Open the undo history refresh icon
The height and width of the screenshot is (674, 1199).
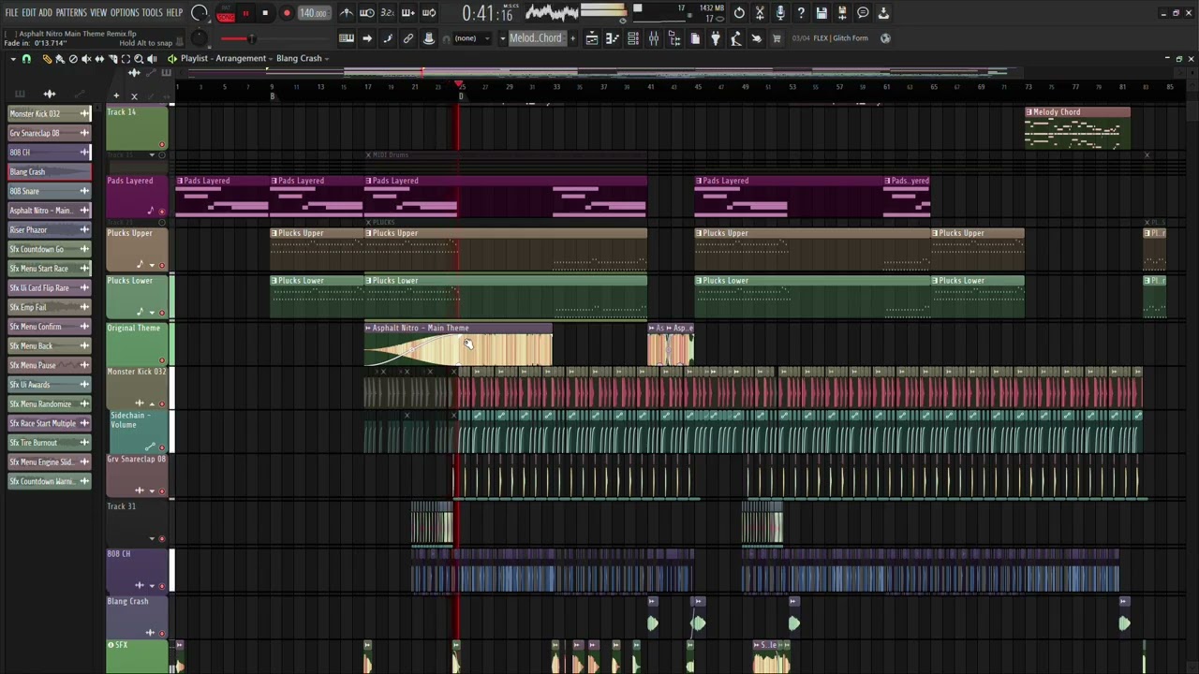pyautogui.click(x=739, y=13)
